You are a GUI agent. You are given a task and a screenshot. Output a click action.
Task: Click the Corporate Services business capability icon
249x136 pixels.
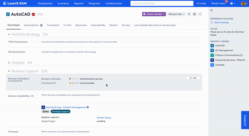click(212, 60)
